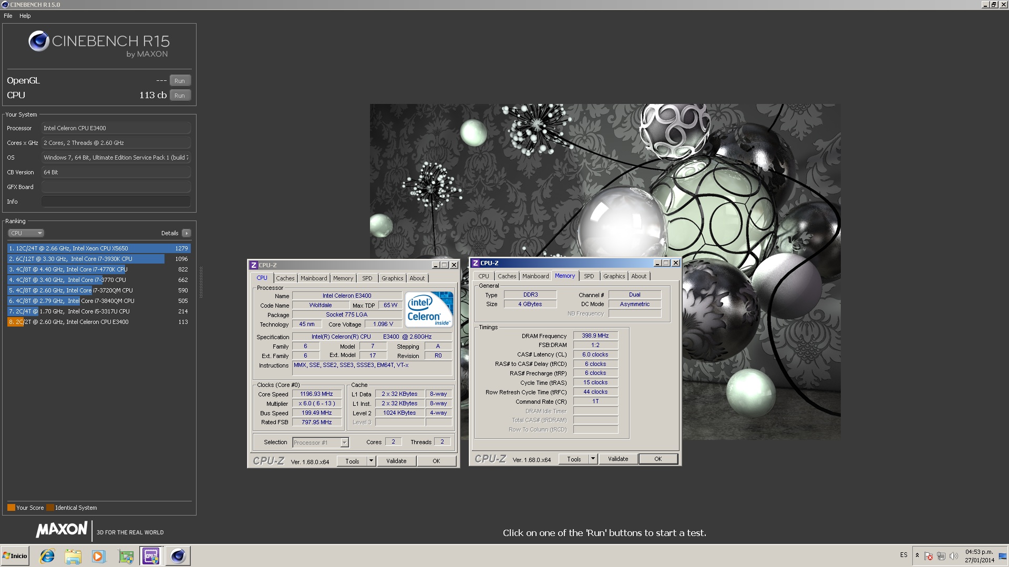Select ranking row Intel Celeron CPU E3400
Viewport: 1009px width, 567px height.
point(99,322)
